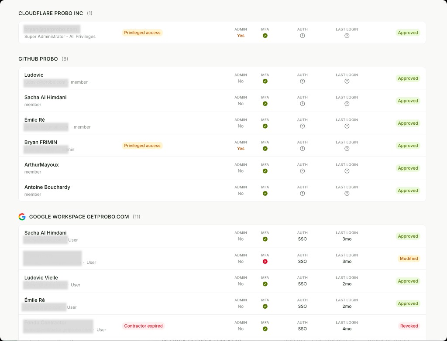Click MFA check icon in Contractor expired row
447x341 pixels.
[x=265, y=329]
